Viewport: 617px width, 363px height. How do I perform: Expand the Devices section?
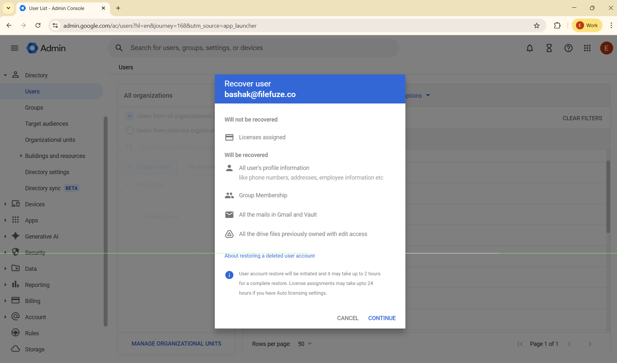5,204
